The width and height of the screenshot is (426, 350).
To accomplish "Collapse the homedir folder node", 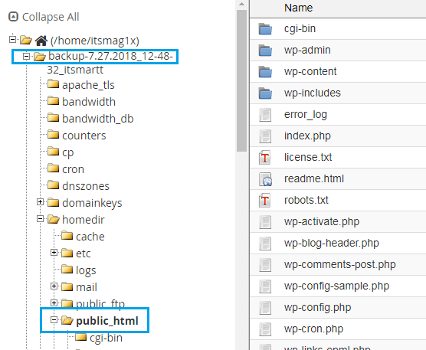I will (40, 219).
